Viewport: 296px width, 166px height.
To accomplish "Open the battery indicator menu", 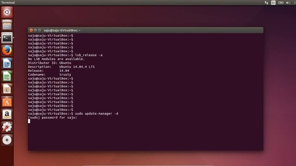I will point(281,3).
